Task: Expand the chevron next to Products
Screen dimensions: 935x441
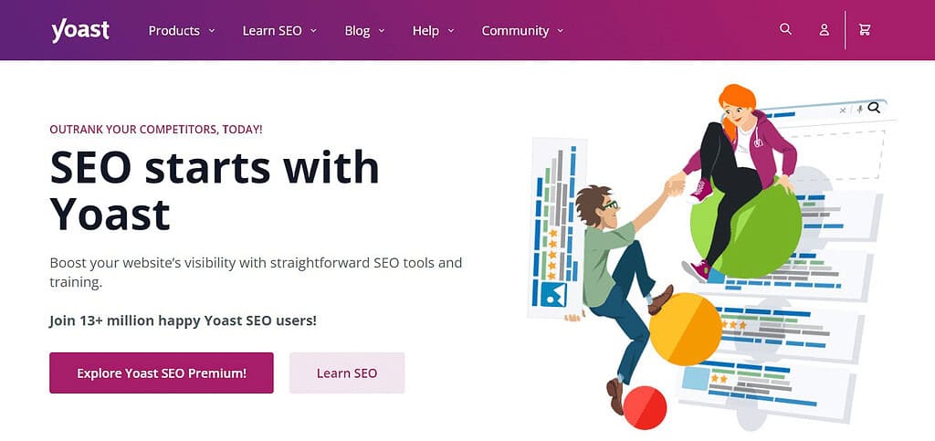Action: [x=211, y=31]
